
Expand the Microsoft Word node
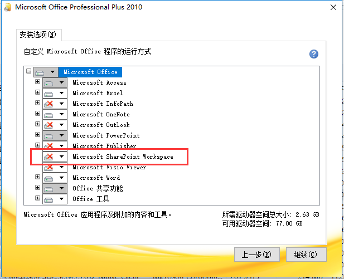click(37, 177)
